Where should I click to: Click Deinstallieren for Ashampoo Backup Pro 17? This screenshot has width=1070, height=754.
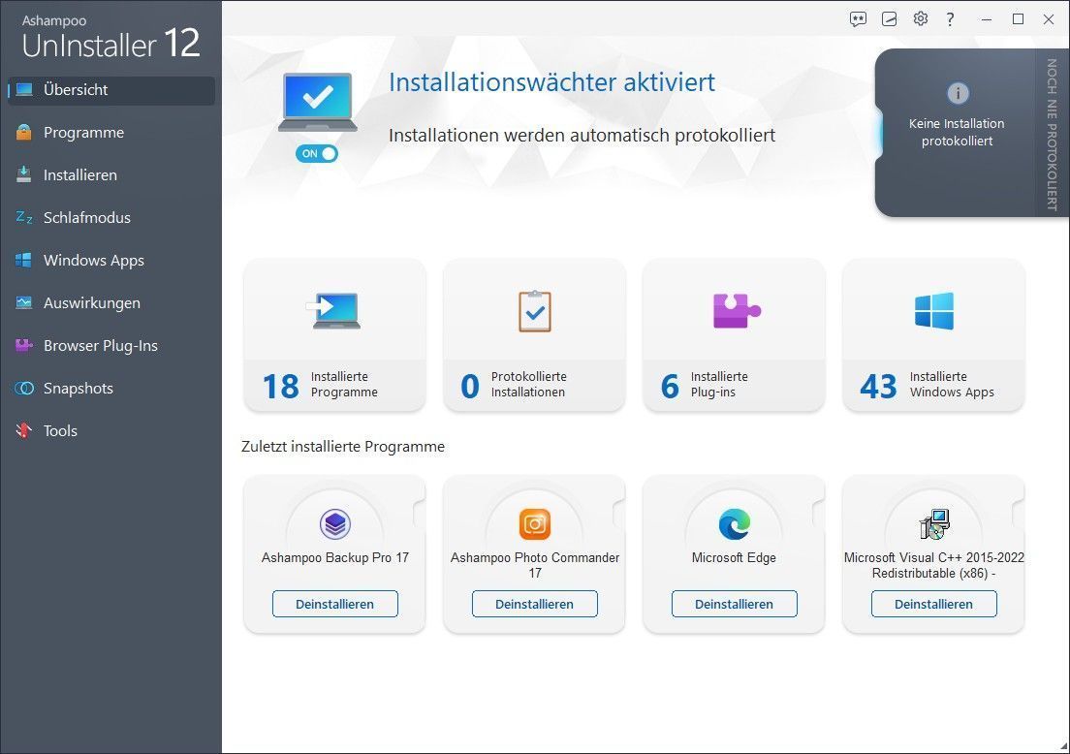(x=334, y=604)
